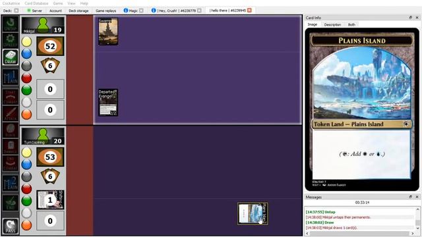Select the Deck tab
422x237 pixels.
[x=11, y=11]
